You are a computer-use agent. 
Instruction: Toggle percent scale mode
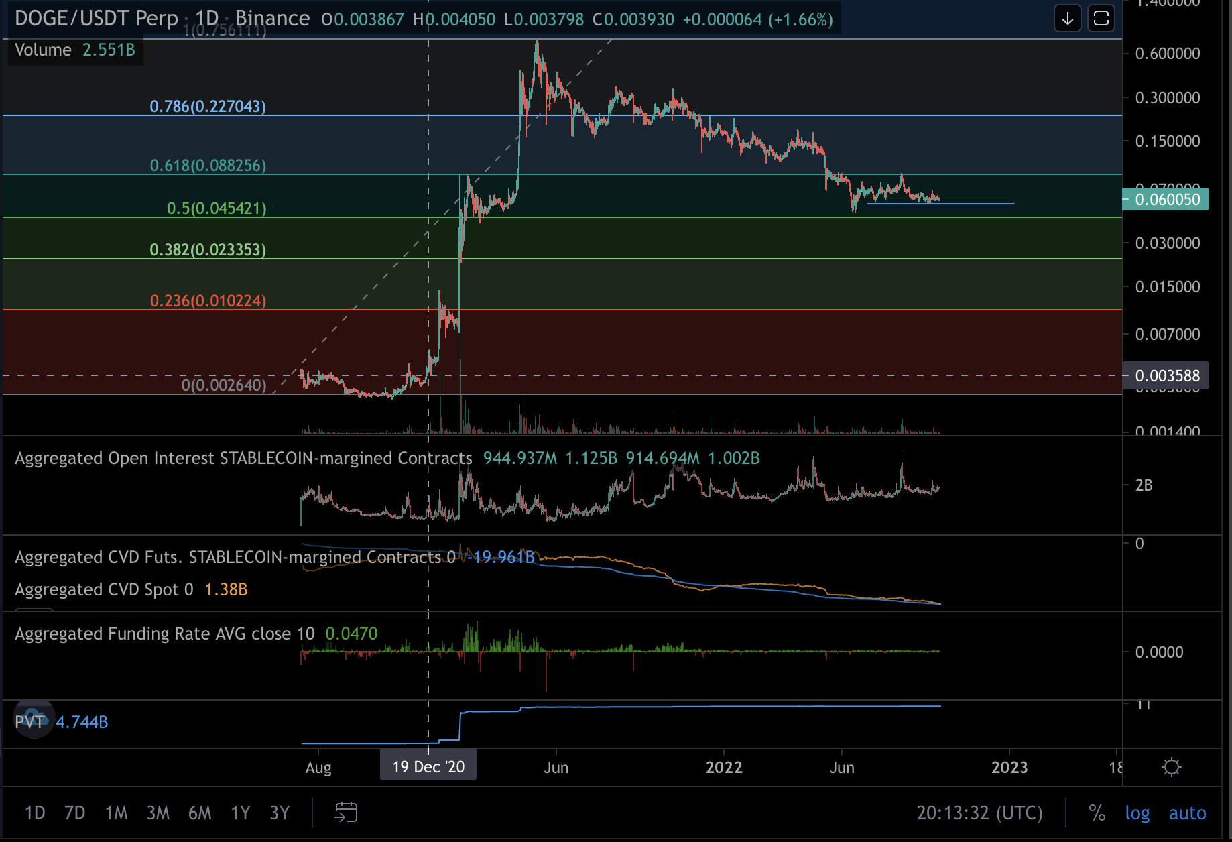pyautogui.click(x=1097, y=813)
